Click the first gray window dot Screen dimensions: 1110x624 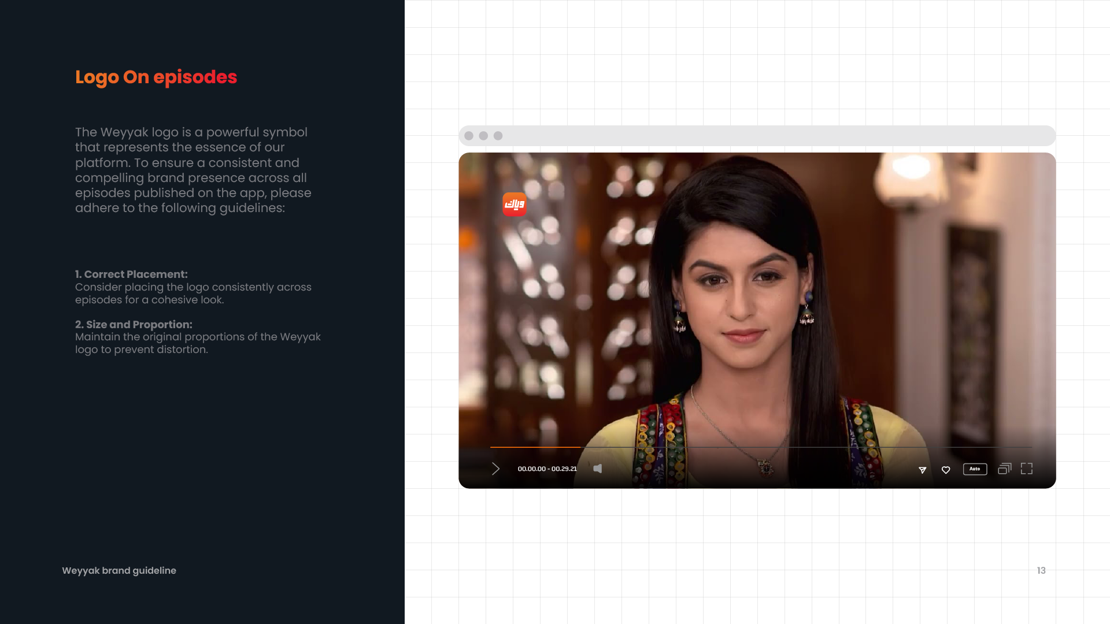[x=469, y=136]
